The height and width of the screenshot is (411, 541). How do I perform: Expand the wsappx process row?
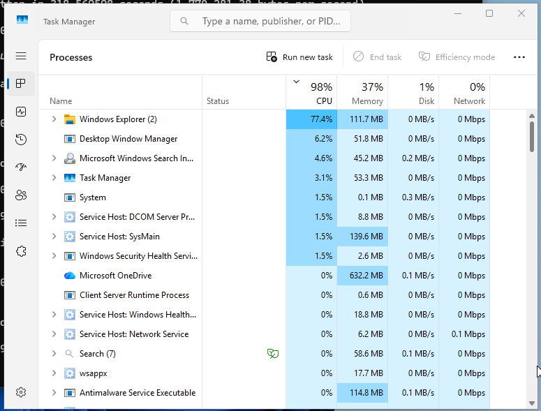[54, 373]
